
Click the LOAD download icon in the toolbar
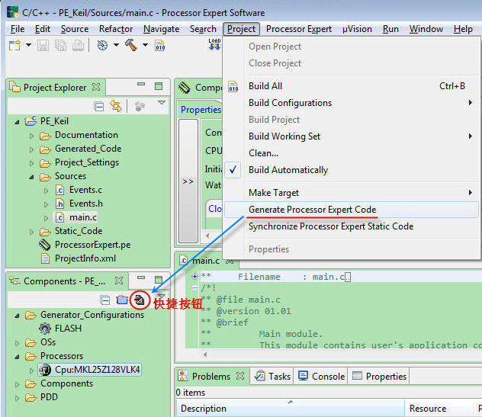point(214,44)
